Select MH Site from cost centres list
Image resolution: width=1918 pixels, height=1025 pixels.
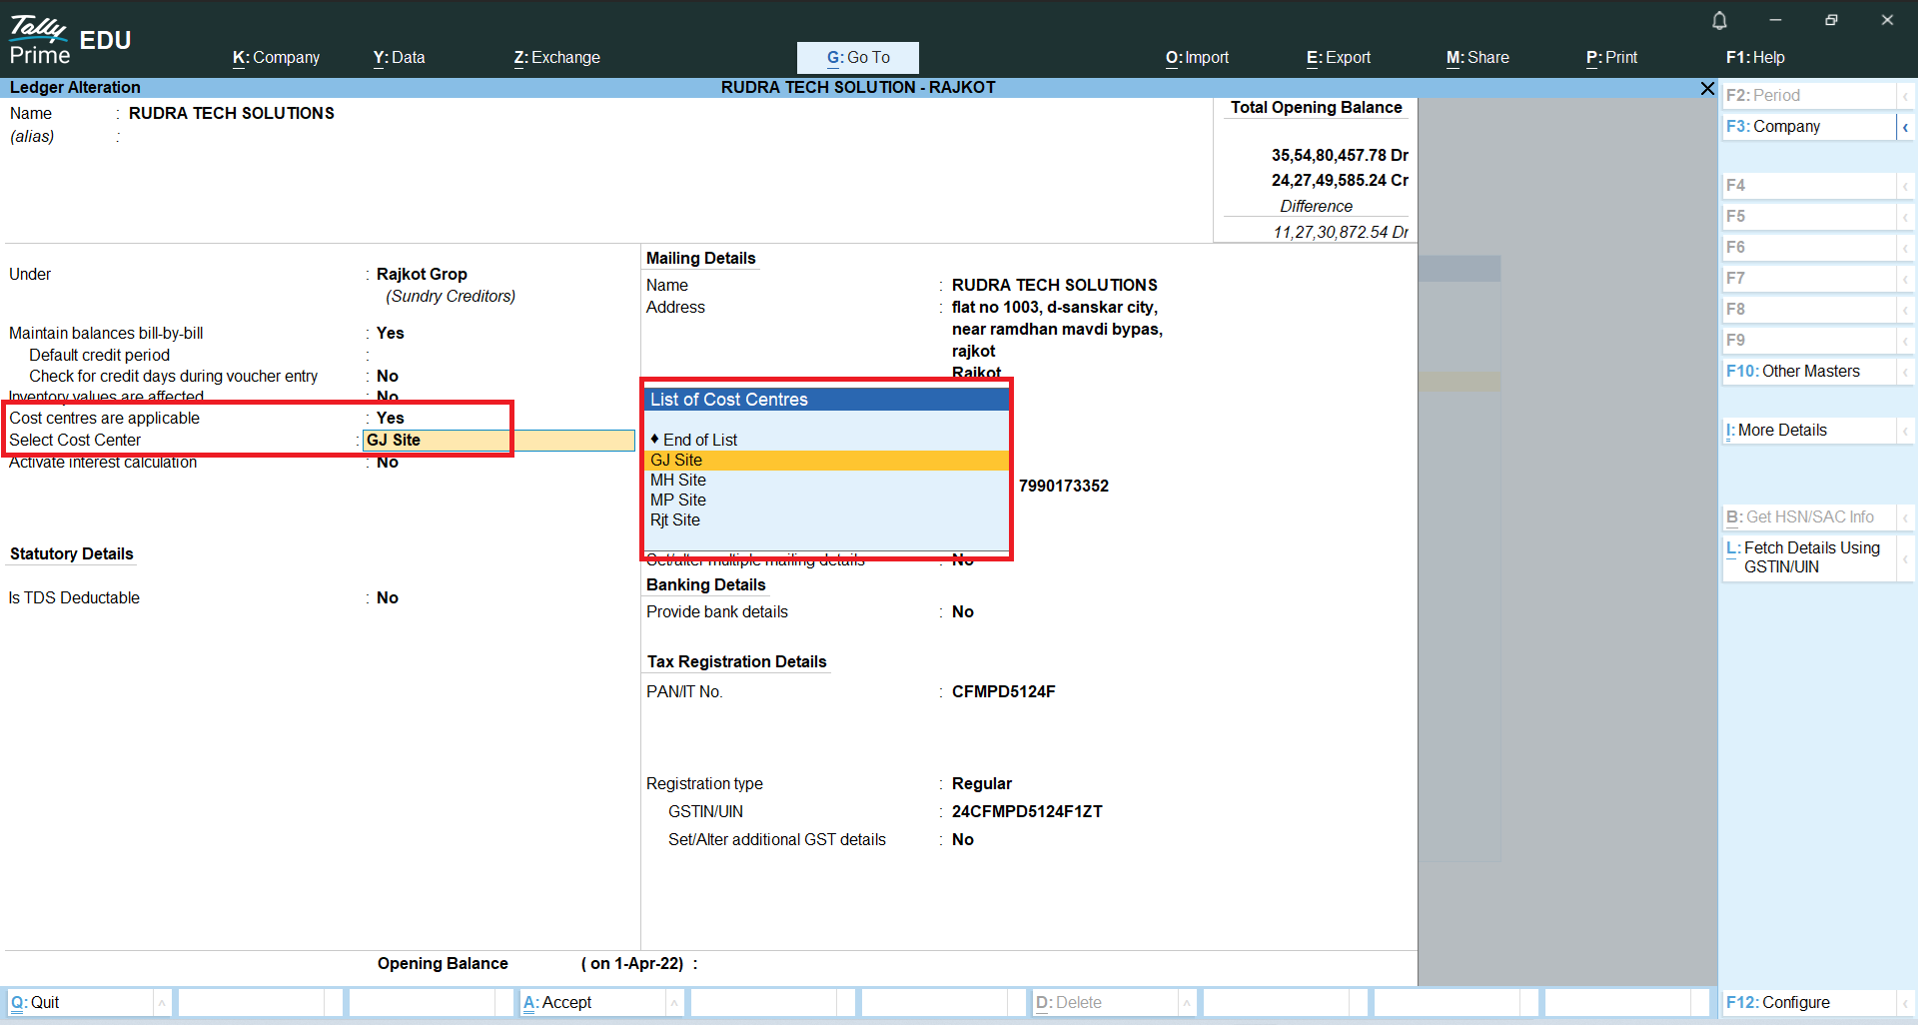point(678,480)
